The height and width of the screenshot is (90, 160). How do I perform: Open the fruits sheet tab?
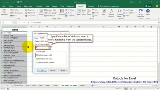click(34, 85)
